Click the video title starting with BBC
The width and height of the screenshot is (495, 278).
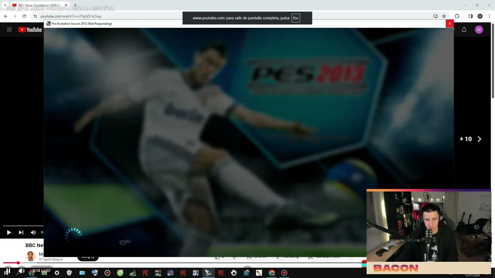34,245
